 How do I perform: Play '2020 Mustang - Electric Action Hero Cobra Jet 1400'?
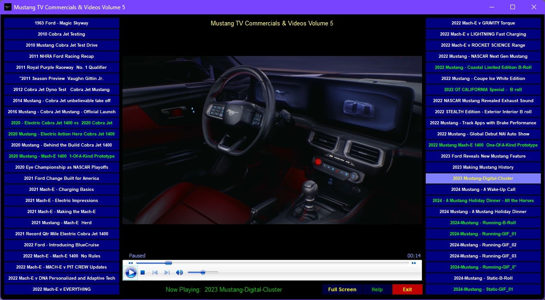(61, 134)
